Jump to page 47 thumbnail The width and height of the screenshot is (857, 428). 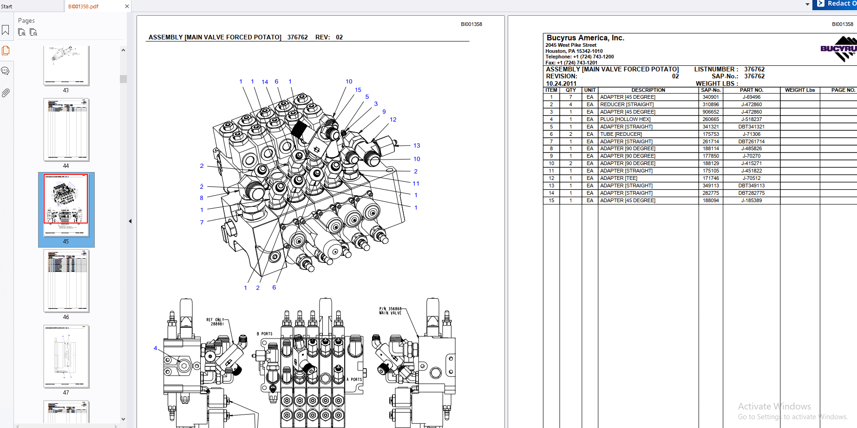tap(66, 357)
